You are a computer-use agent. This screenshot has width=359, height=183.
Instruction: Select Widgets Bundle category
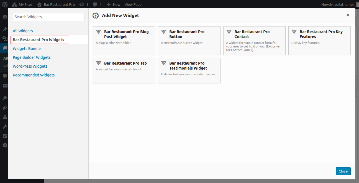[27, 49]
